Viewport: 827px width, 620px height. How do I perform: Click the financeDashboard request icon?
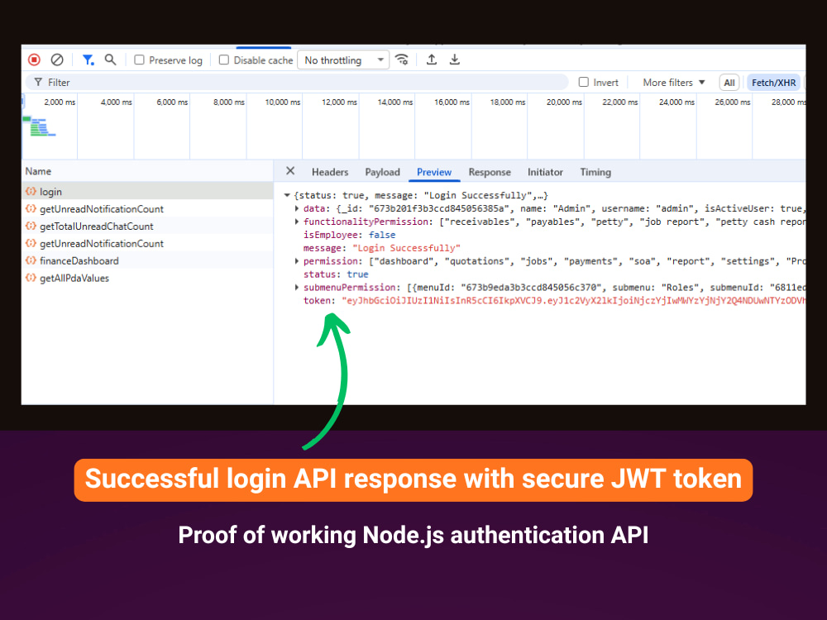point(31,260)
